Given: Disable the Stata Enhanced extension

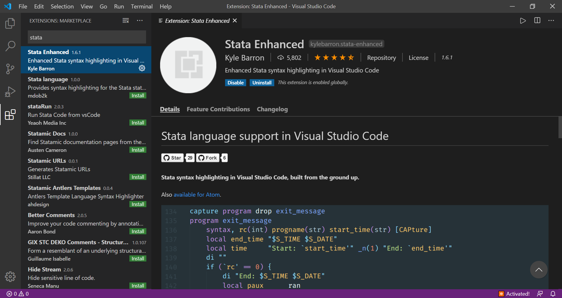Looking at the screenshot, I should [235, 82].
